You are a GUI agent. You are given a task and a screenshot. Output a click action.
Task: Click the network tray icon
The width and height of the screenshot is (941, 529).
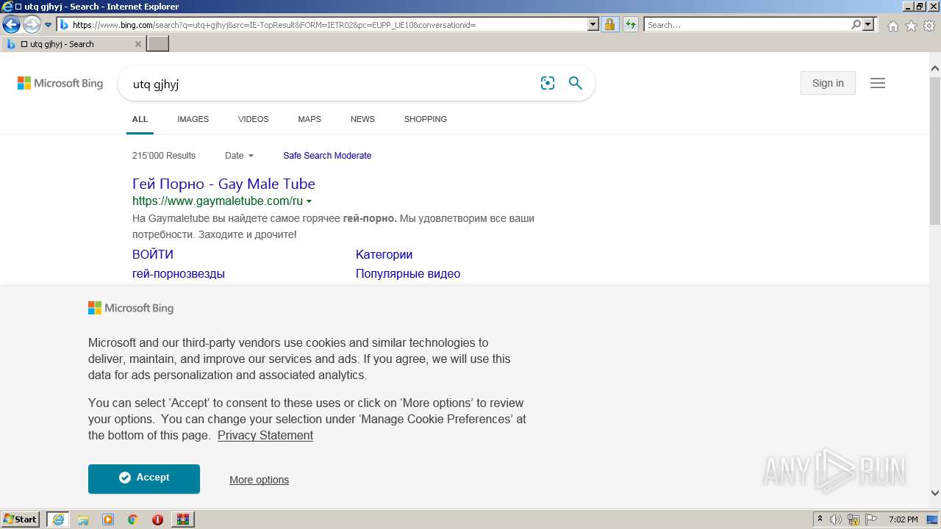[x=854, y=519]
